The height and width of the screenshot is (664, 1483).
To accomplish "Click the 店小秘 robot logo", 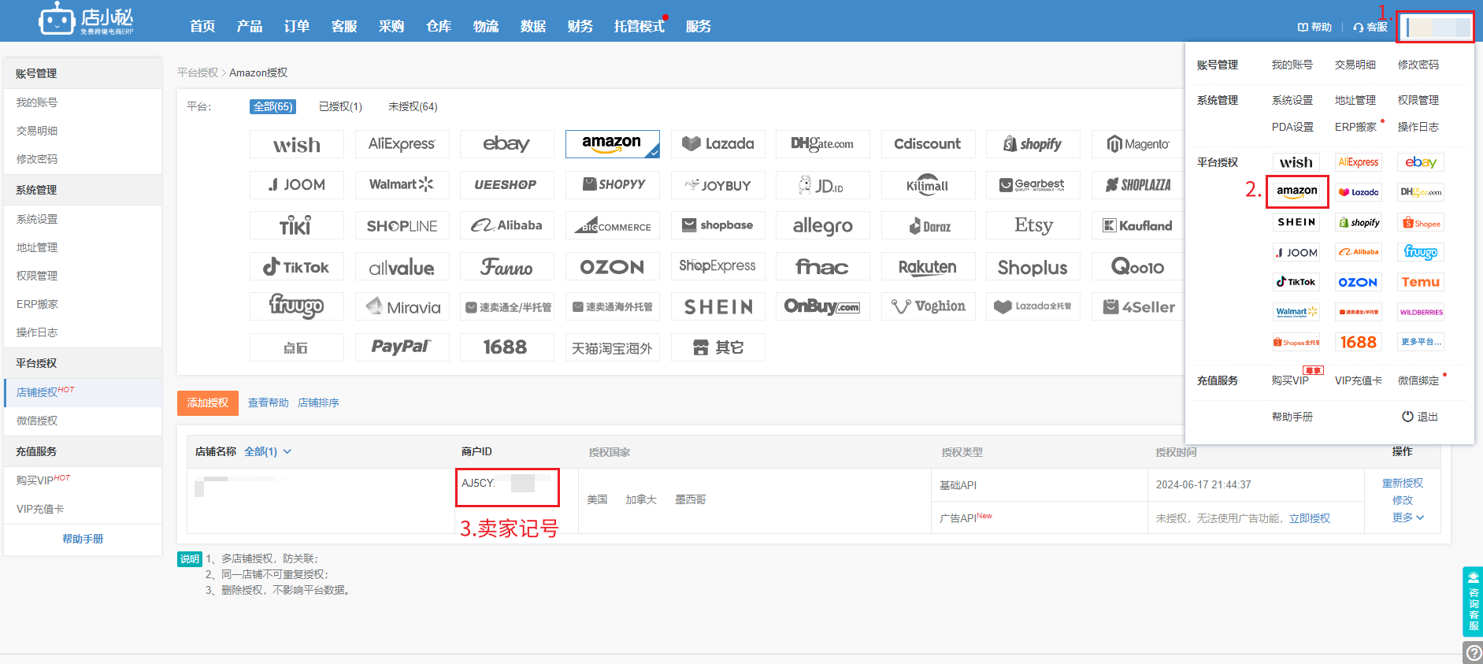I will point(86,19).
